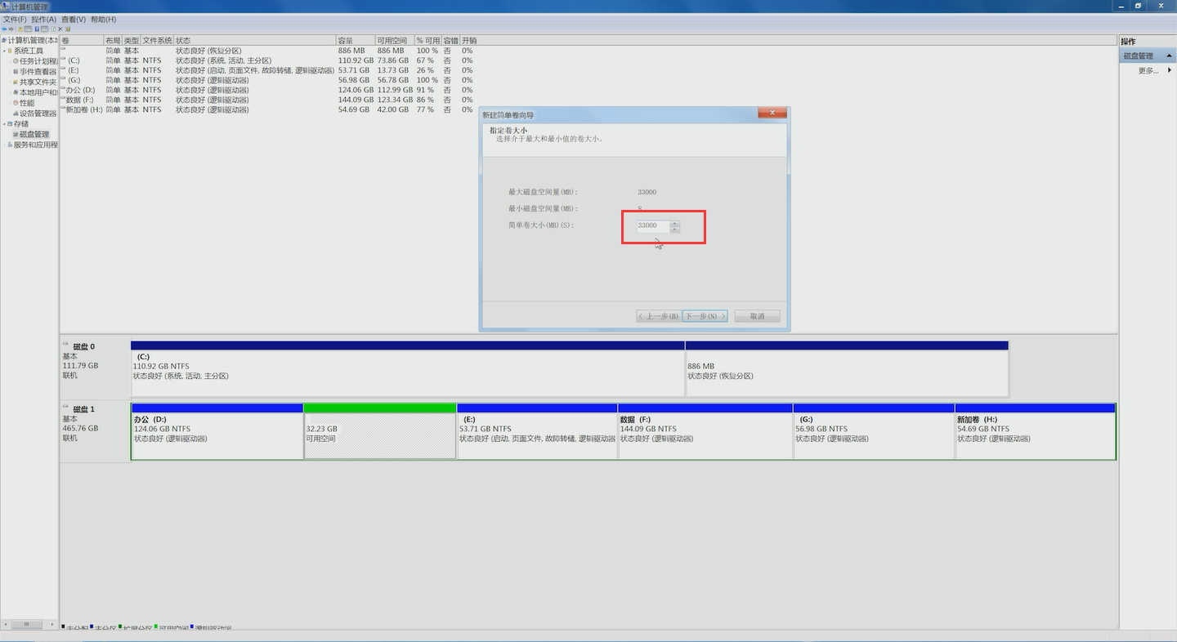
Task: Collapse the 系统工具 tree node
Action: click(x=4, y=51)
